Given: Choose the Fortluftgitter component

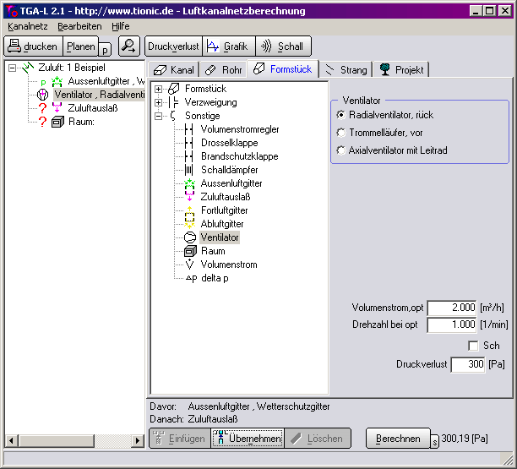Looking at the screenshot, I should (224, 210).
